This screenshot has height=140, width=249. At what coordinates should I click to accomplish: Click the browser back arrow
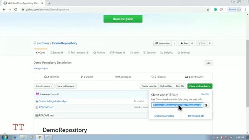[4, 9]
